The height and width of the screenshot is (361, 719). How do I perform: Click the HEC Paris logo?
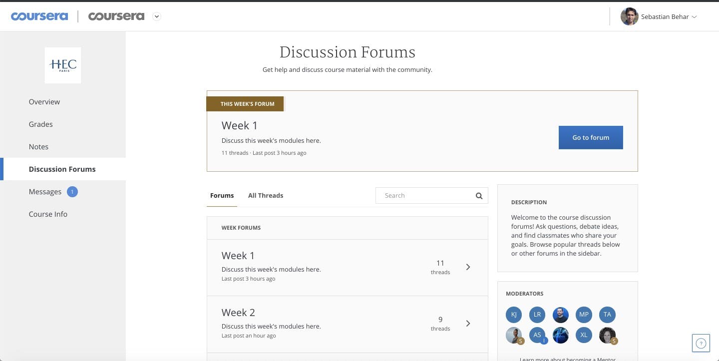(63, 65)
